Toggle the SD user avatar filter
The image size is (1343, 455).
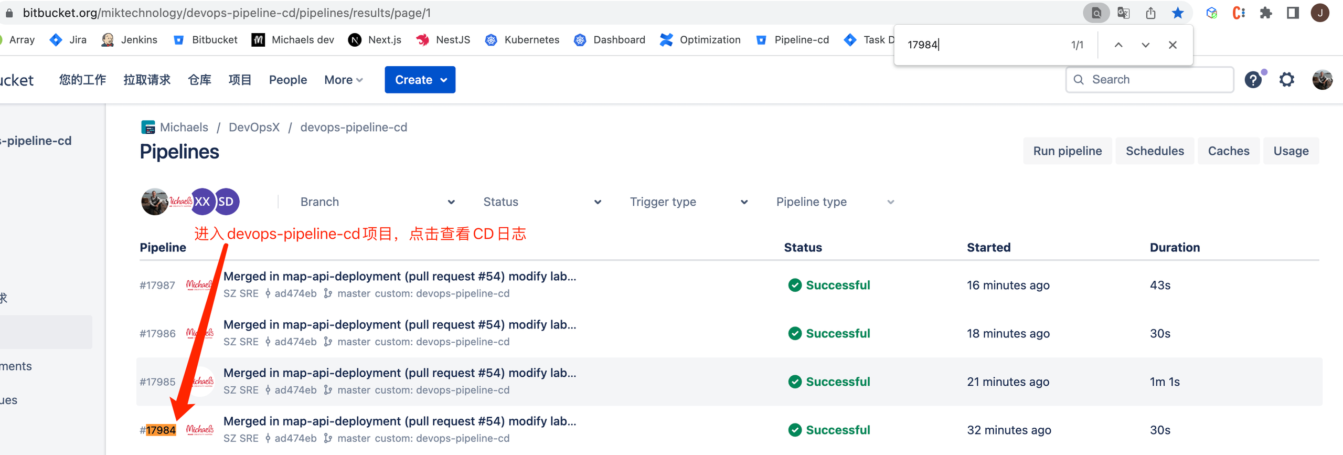tap(227, 202)
